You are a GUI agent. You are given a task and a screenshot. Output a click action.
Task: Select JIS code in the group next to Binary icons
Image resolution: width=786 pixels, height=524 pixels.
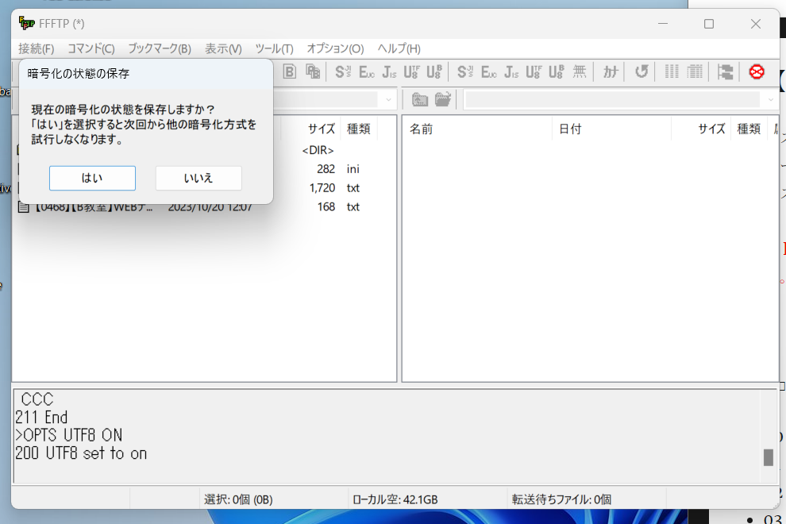click(x=390, y=71)
